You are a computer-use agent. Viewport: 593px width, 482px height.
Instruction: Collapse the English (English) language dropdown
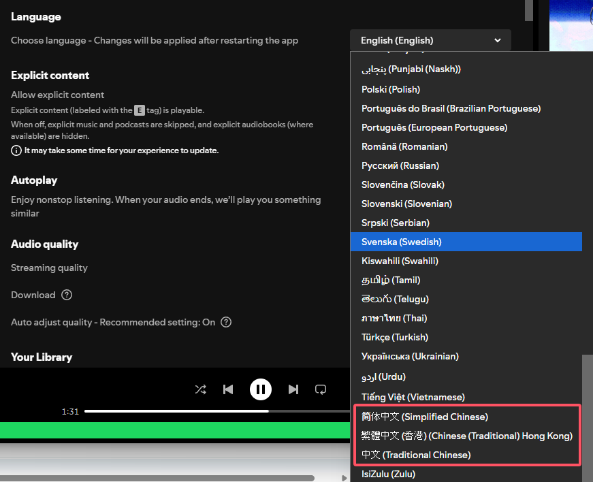430,40
